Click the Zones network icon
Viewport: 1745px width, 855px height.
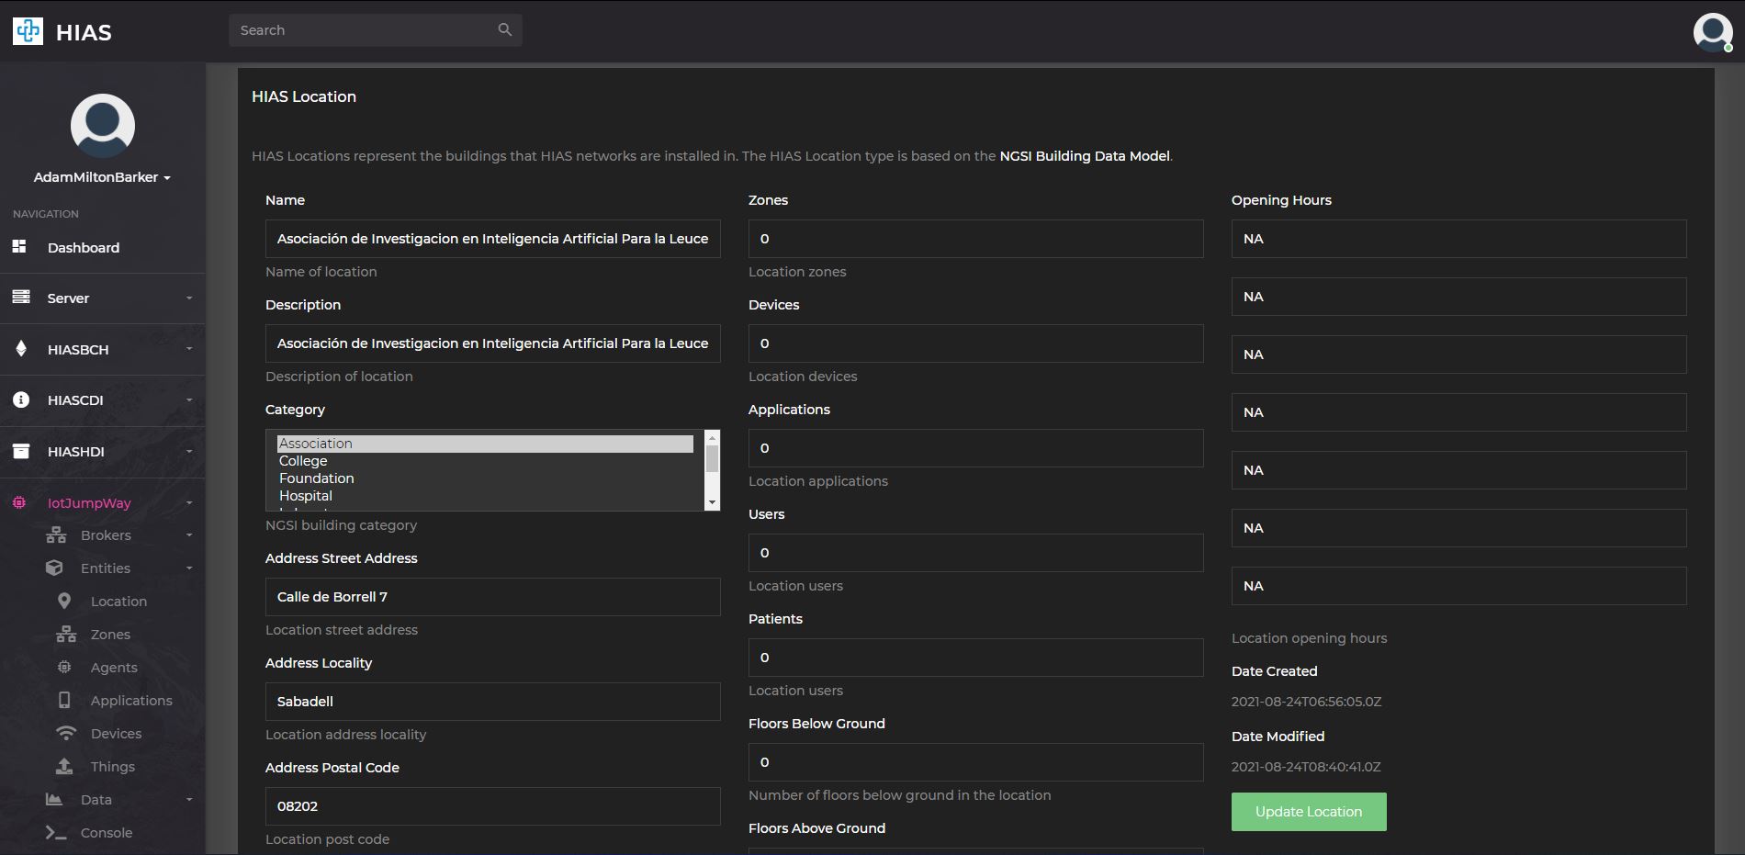coord(66,634)
